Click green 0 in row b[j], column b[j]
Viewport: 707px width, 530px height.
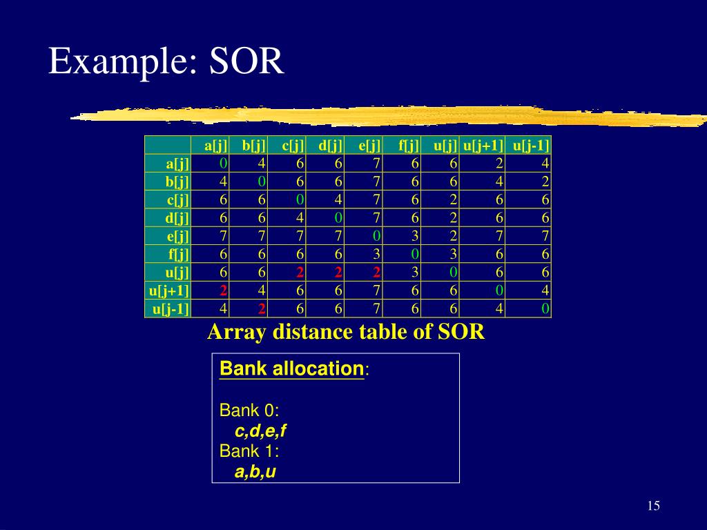[x=262, y=181]
